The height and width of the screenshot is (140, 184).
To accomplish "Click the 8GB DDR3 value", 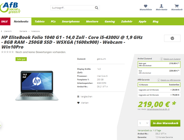I will (101, 83).
